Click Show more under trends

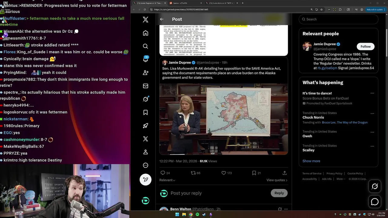pyautogui.click(x=311, y=161)
